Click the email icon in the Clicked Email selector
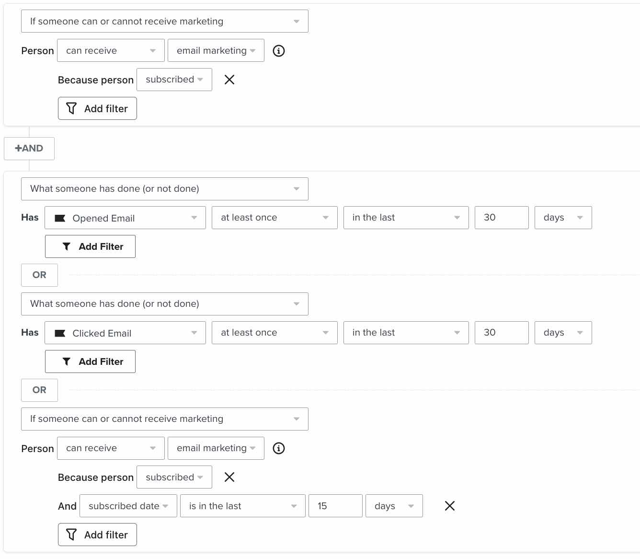 [60, 333]
